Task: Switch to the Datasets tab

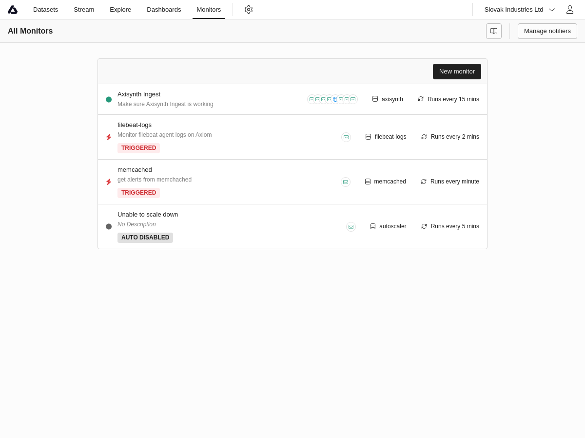Action: tap(45, 10)
